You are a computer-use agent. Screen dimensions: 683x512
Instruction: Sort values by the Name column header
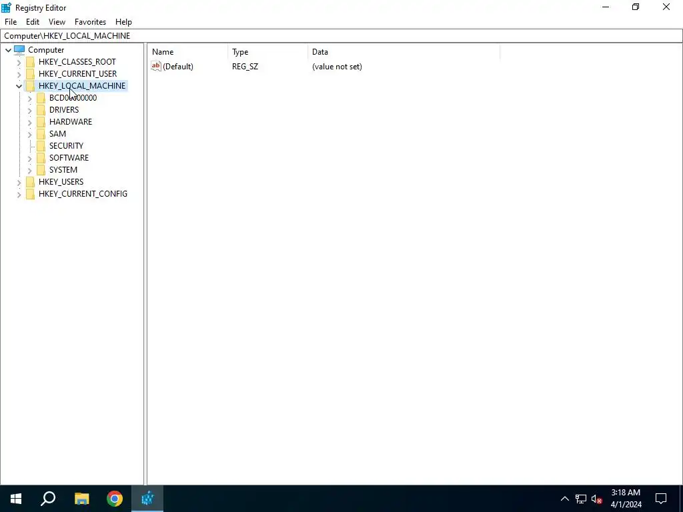(x=188, y=52)
